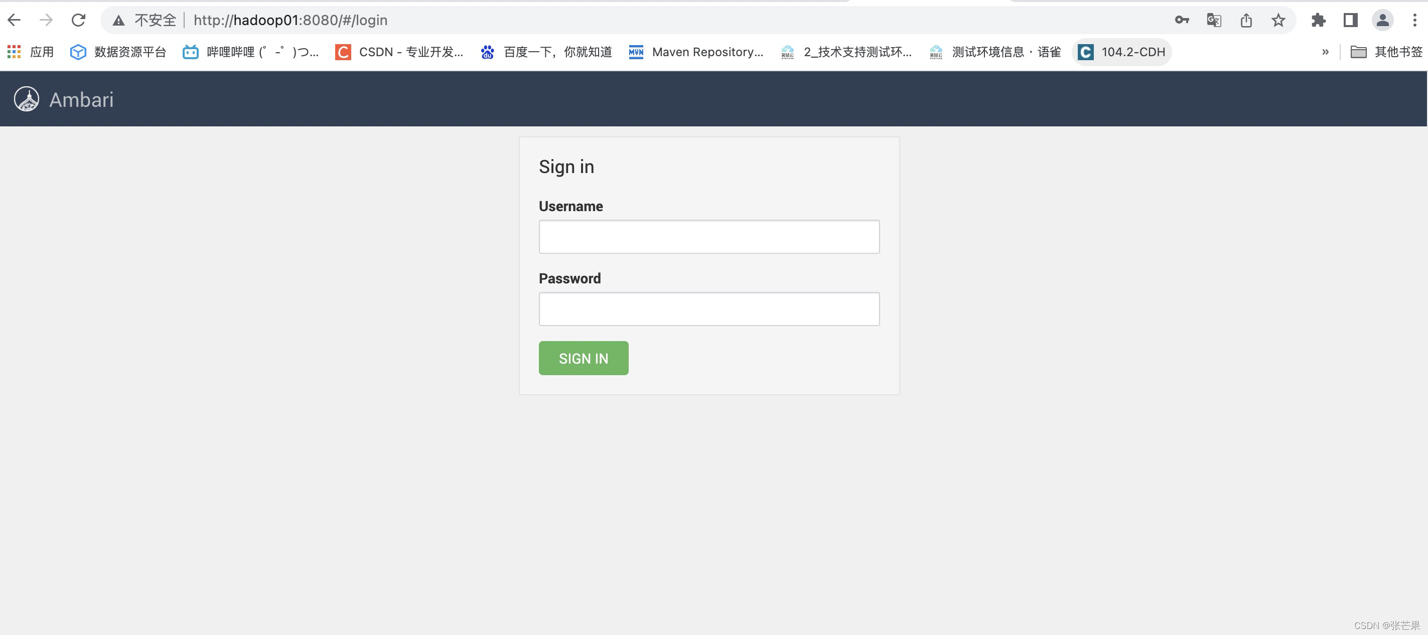
Task: Reload the page with the refresh icon
Action: coord(79,21)
